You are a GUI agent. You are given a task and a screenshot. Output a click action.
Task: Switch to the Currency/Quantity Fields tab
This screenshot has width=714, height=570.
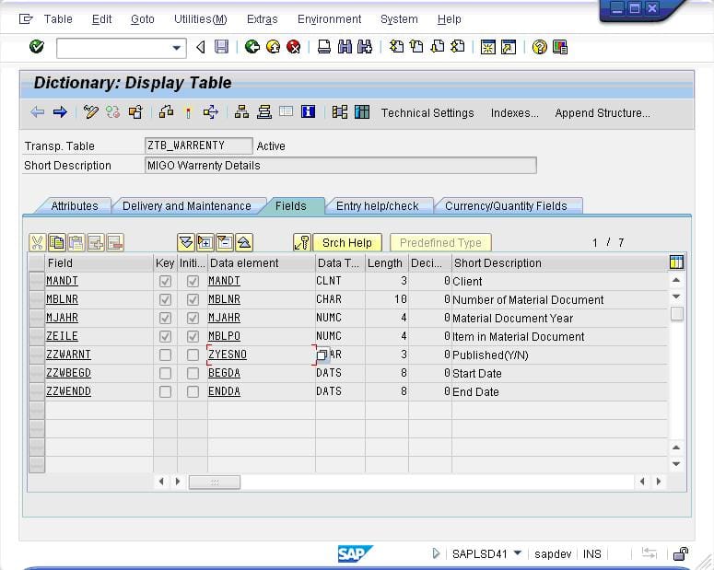506,206
